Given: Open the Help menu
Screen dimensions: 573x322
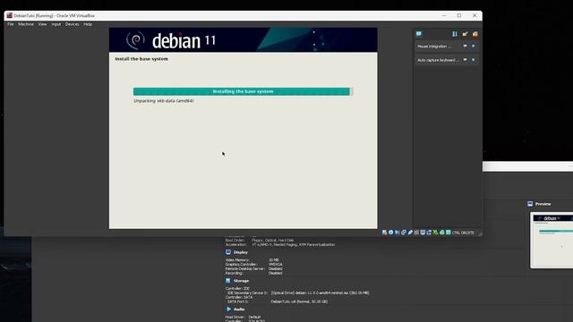Looking at the screenshot, I should click(x=88, y=24).
